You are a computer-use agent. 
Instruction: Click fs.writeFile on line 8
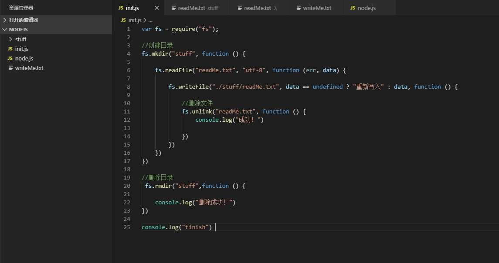[x=188, y=87]
